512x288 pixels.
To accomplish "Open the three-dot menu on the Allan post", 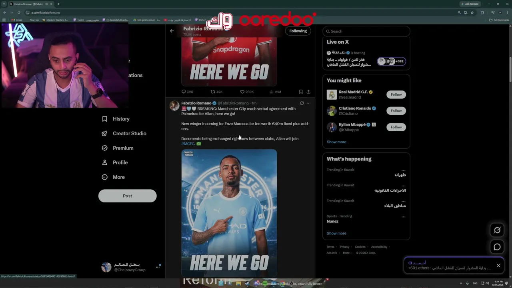I will click(308, 103).
